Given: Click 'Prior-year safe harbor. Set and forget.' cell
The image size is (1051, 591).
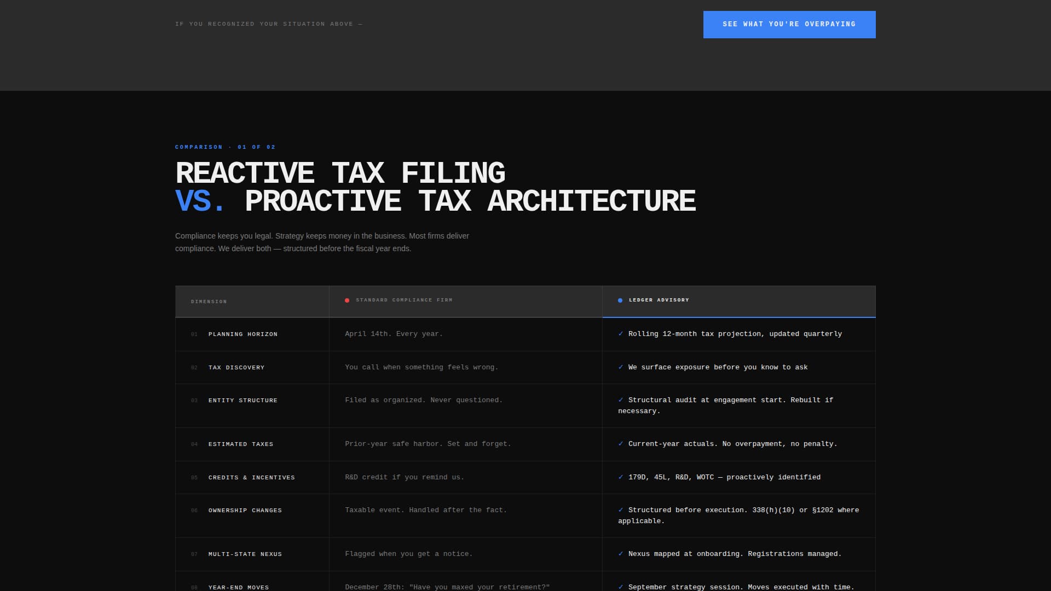Looking at the screenshot, I should click(x=466, y=444).
